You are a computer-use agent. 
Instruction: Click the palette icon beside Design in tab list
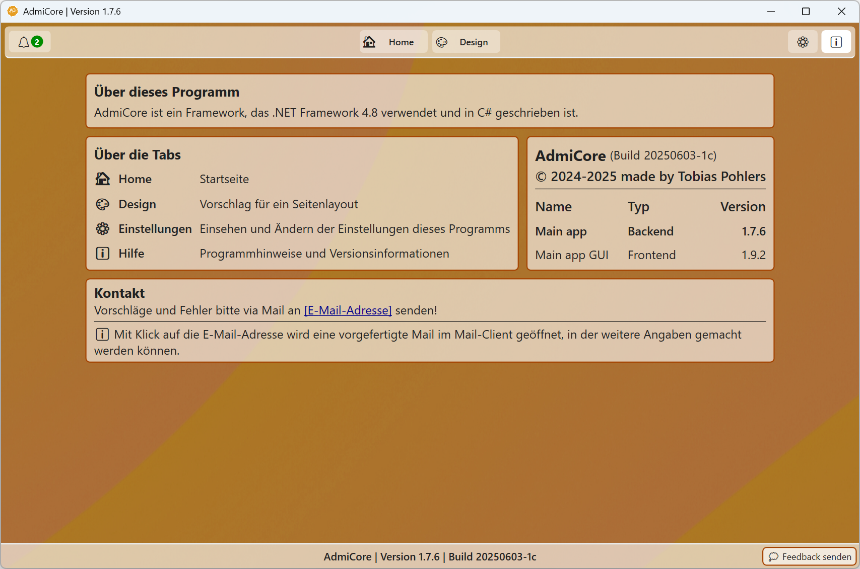pyautogui.click(x=103, y=204)
